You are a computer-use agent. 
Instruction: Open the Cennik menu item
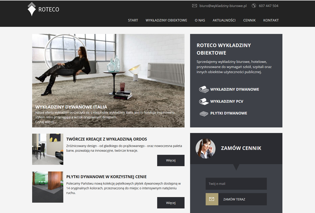249,20
